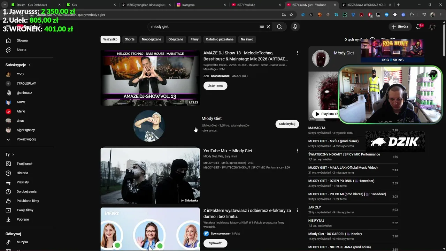
Task: Click the browser address bar
Action: pos(157,15)
